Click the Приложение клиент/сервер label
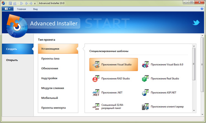 coord(167,107)
